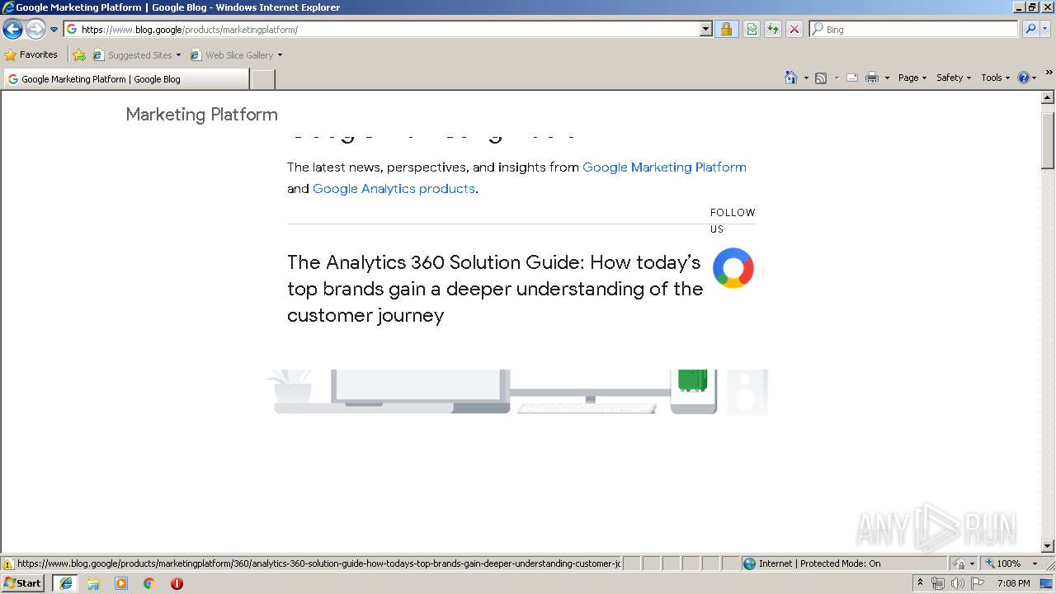Click the clock showing 7:08 PM
The image size is (1056, 594).
pyautogui.click(x=1013, y=583)
